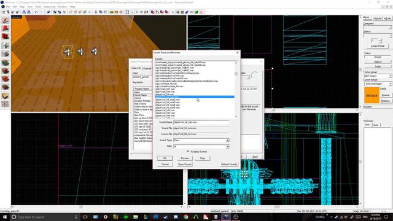
Task: Click Cancel in Sound Resource Browser
Action: point(165,164)
